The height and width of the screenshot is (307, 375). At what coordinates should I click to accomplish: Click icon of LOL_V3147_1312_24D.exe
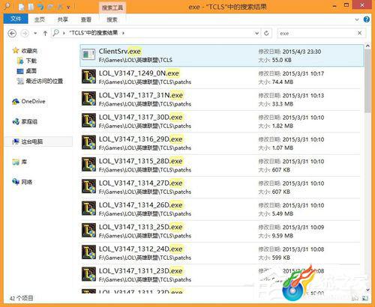(x=88, y=252)
